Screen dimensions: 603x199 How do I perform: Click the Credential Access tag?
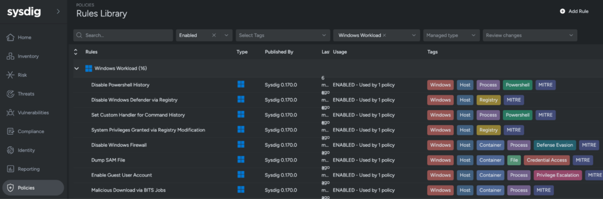coord(546,160)
